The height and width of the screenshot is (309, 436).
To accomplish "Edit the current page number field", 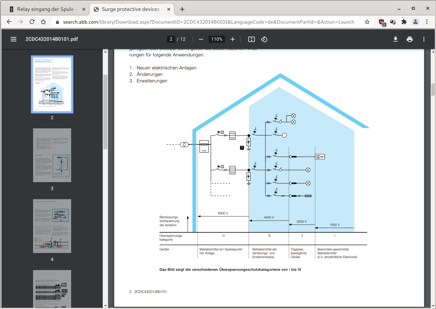I will [171, 39].
